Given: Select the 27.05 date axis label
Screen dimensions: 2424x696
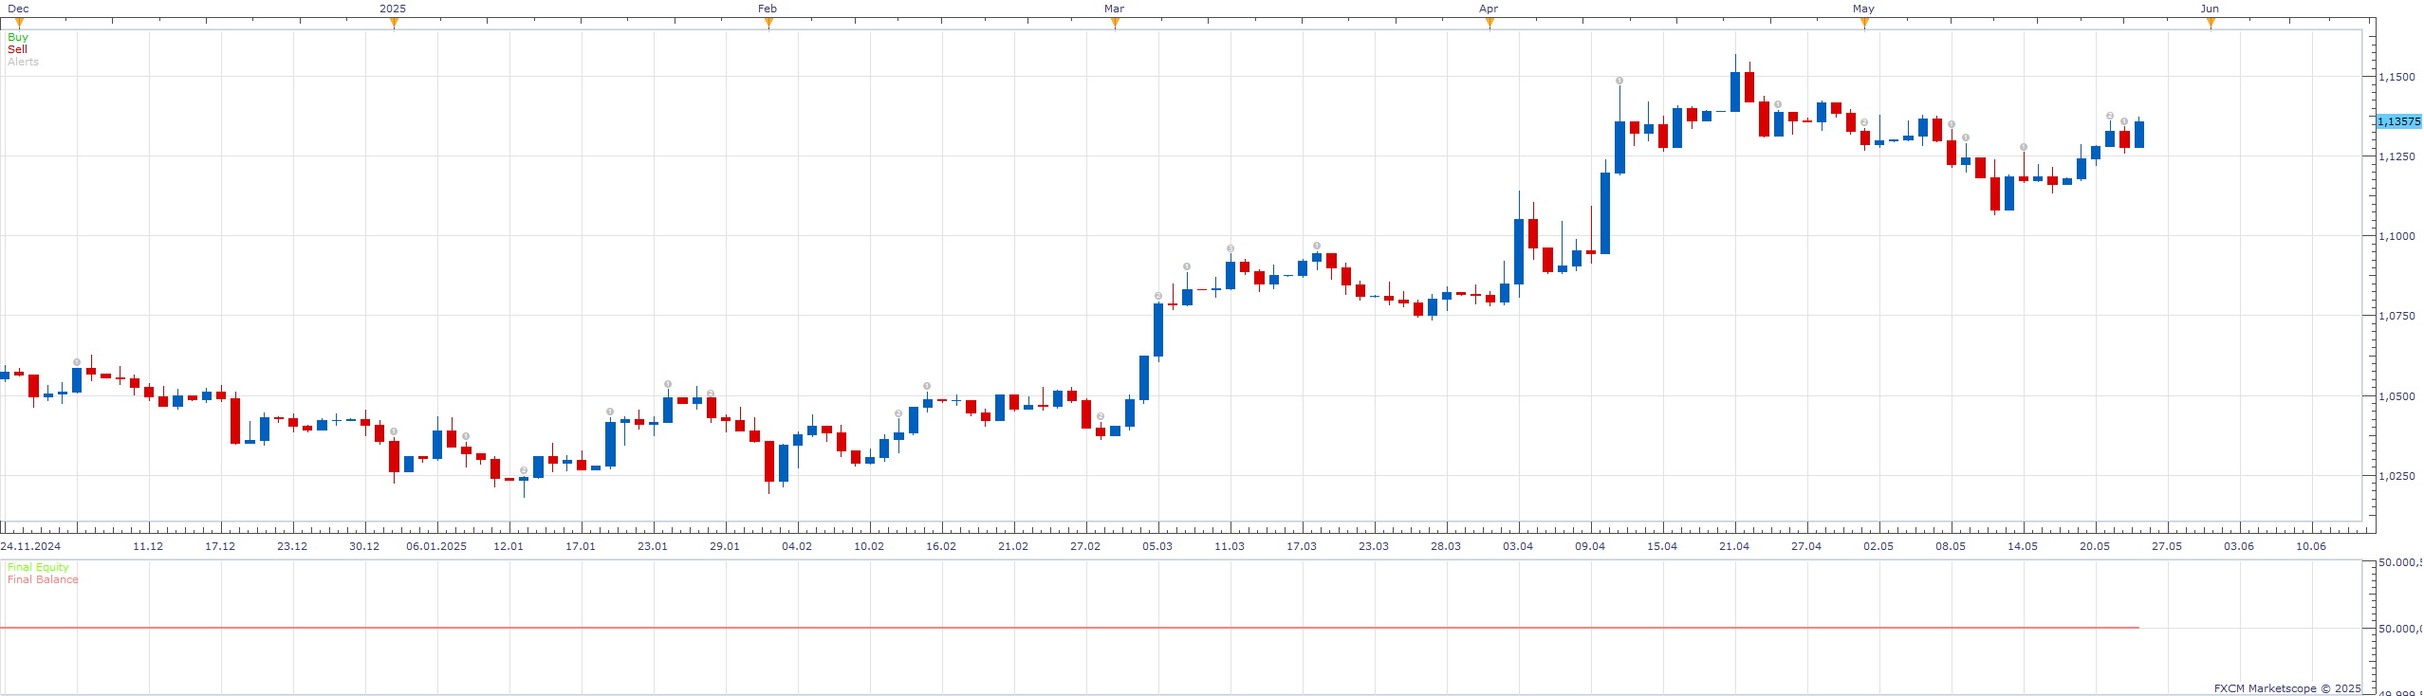Looking at the screenshot, I should click(2167, 546).
